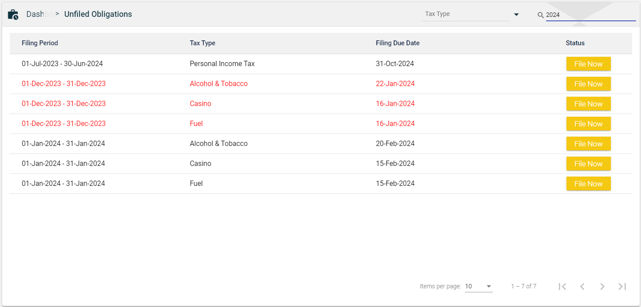Expand the Items per page selector
Viewport: 641px width, 307px height.
click(x=479, y=287)
